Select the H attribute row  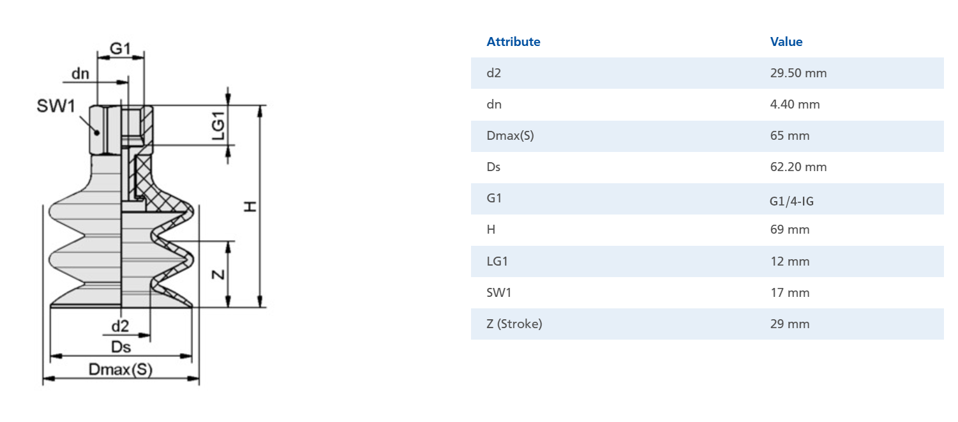(x=707, y=230)
